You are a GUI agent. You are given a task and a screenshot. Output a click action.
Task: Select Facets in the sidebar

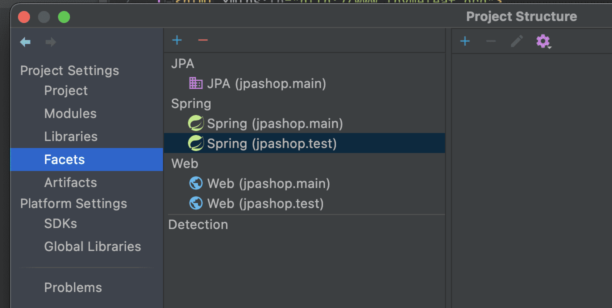point(87,159)
